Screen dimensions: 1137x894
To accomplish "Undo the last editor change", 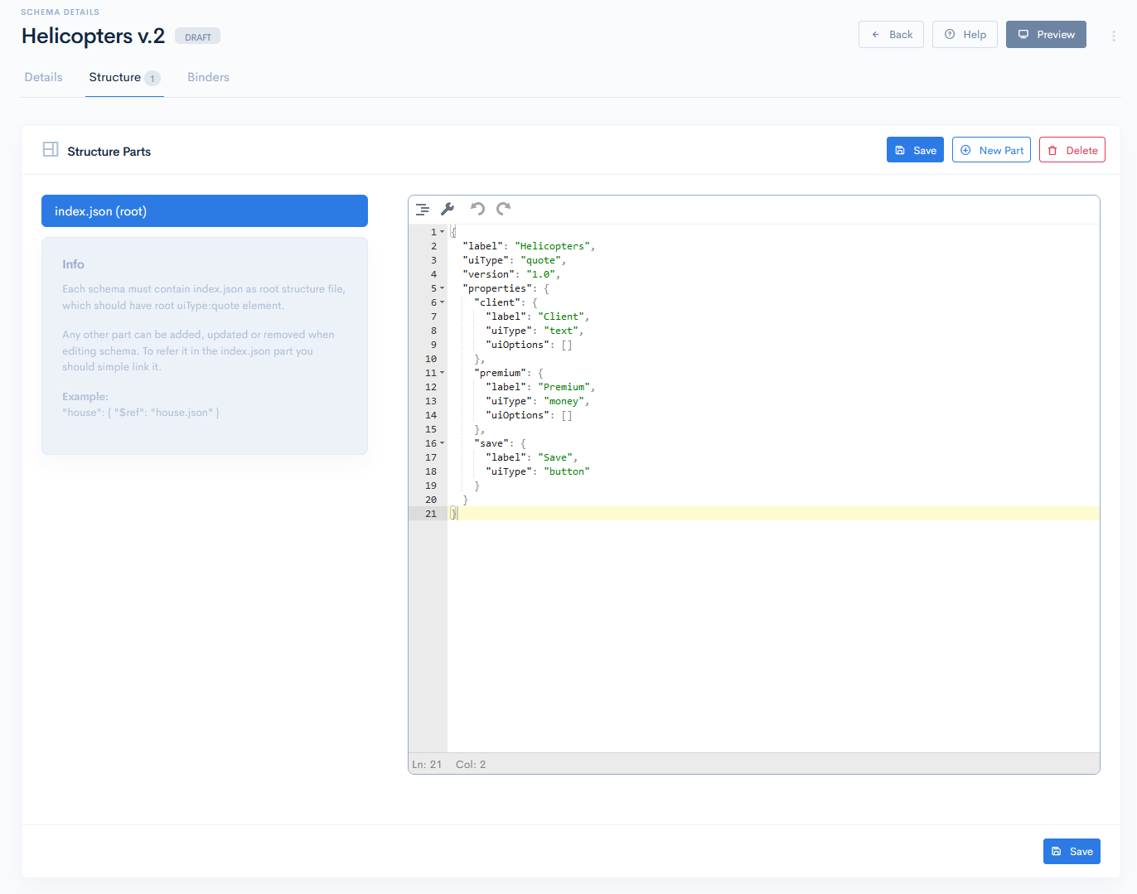I will click(x=477, y=209).
